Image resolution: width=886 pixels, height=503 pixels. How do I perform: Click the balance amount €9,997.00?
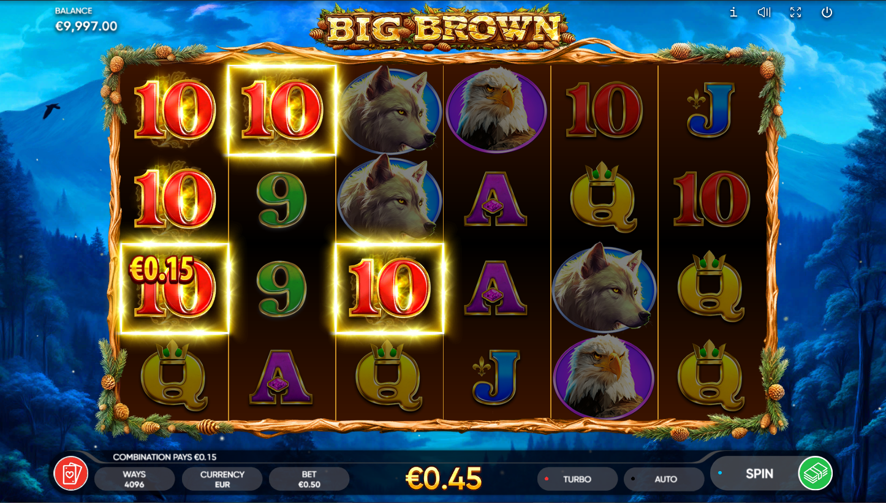coord(86,26)
